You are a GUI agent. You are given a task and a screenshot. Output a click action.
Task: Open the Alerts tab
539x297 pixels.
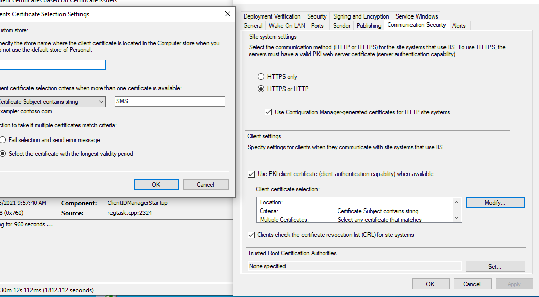click(x=458, y=26)
